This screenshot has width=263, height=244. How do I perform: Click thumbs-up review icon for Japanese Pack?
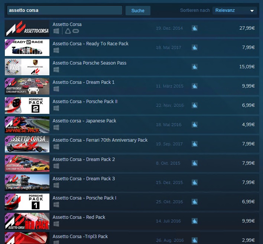pos(195,125)
